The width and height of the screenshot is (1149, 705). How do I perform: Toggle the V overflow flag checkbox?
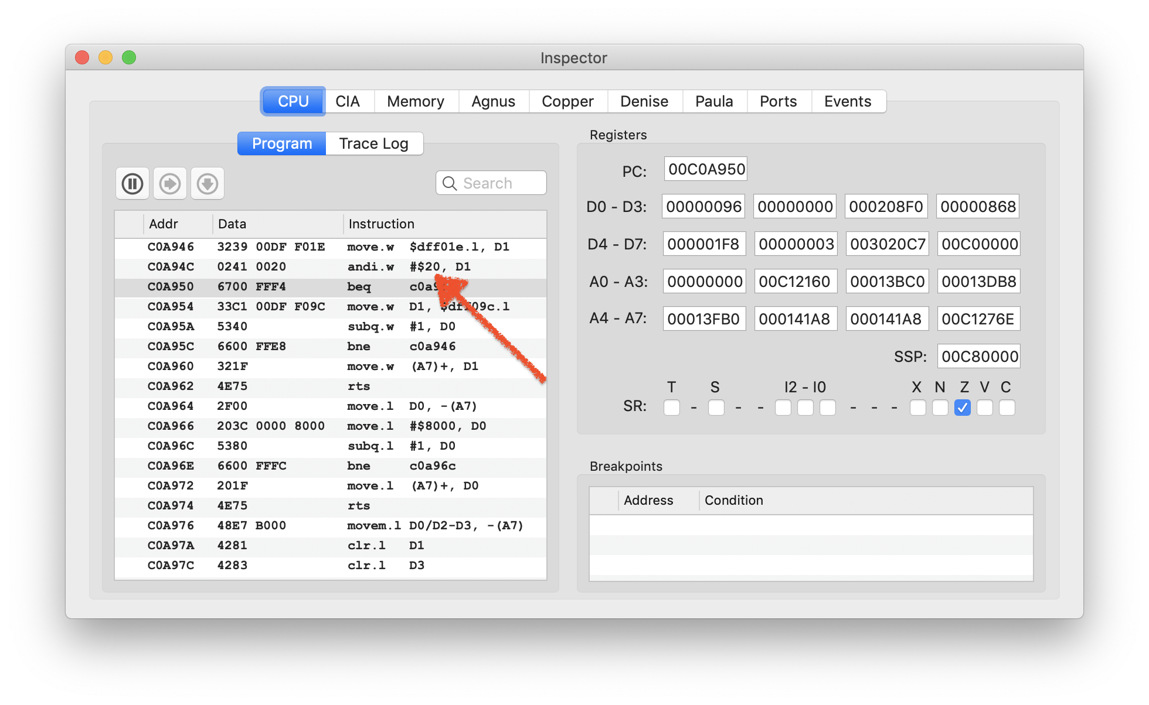click(985, 408)
